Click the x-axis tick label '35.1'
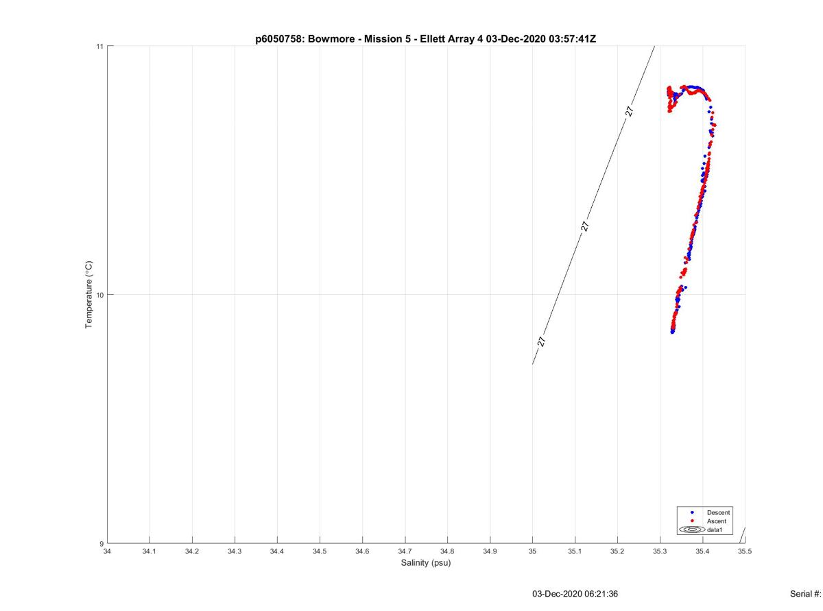This screenshot has height=611, width=823. click(x=575, y=551)
